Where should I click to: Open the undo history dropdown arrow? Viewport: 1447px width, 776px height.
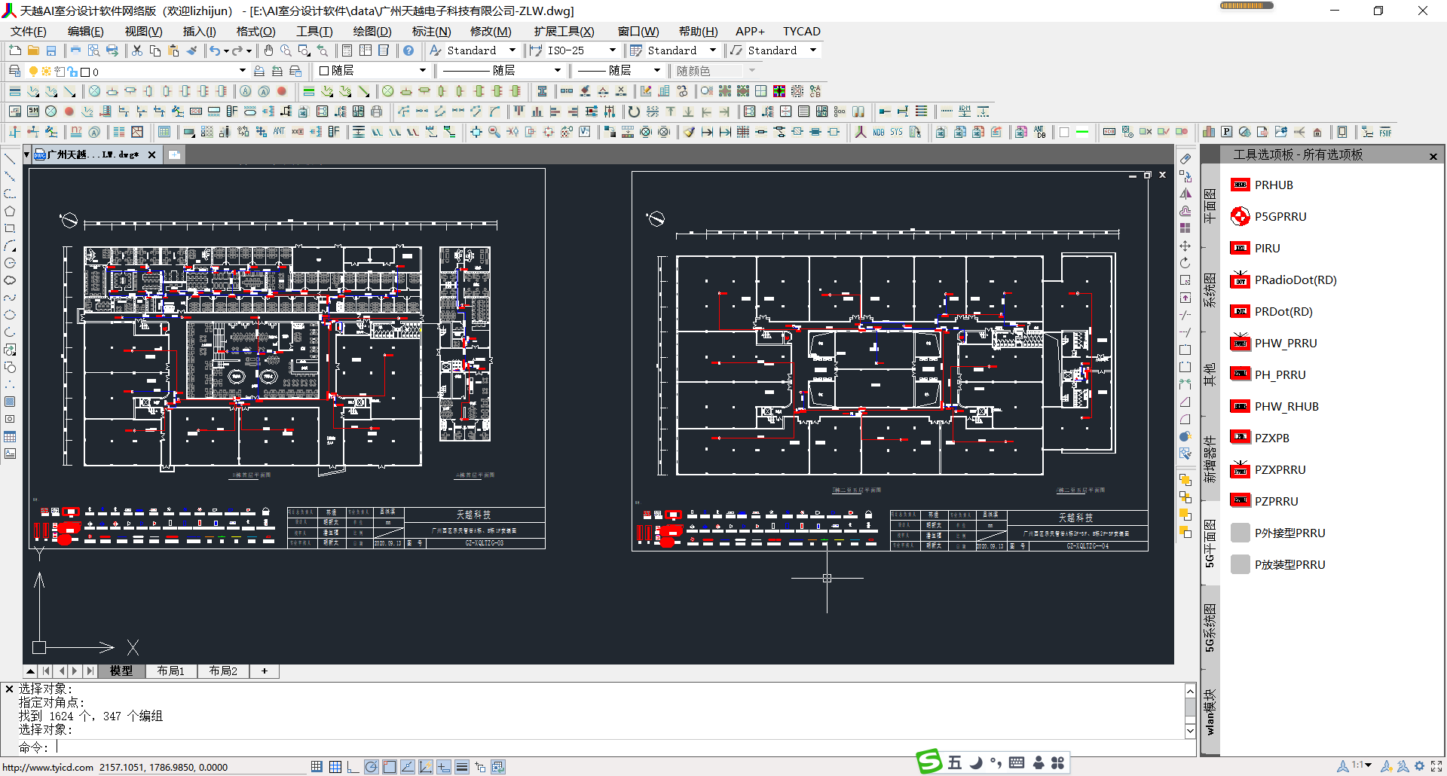pos(226,50)
